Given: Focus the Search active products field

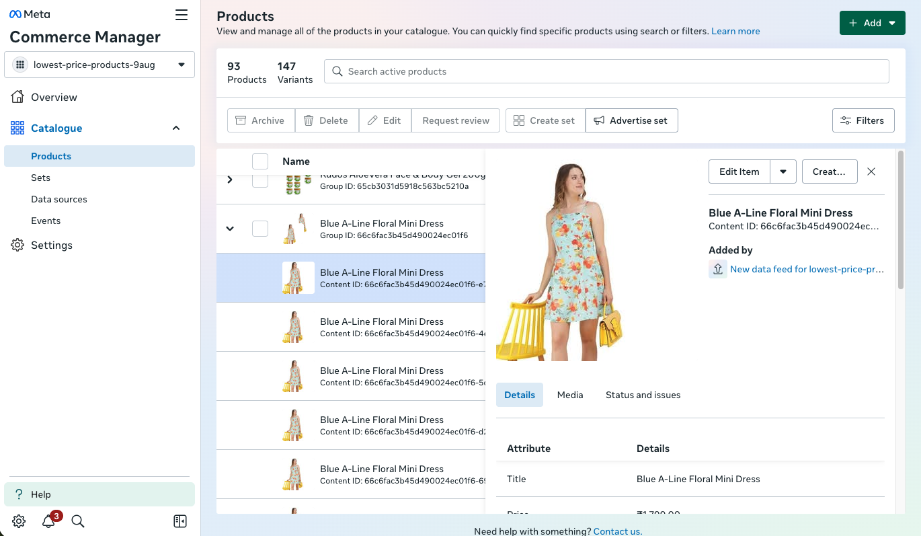Looking at the screenshot, I should click(606, 71).
